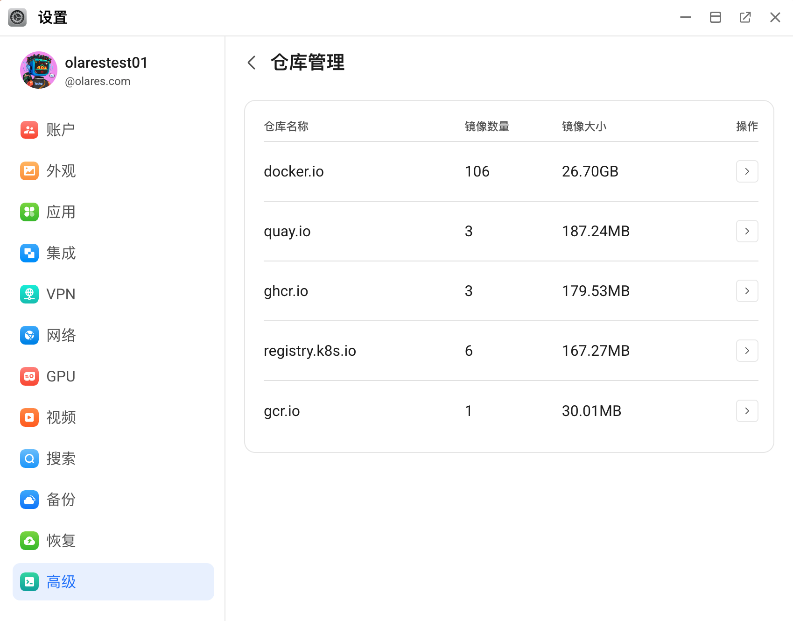Select the 外观 appearance icon
793x621 pixels.
coord(29,171)
